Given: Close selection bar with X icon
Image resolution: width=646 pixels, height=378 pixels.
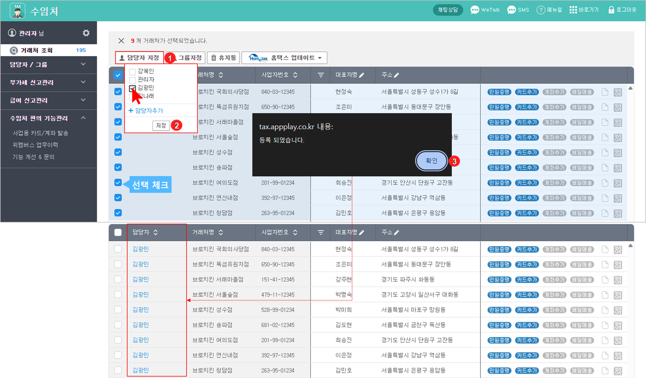Looking at the screenshot, I should [121, 41].
